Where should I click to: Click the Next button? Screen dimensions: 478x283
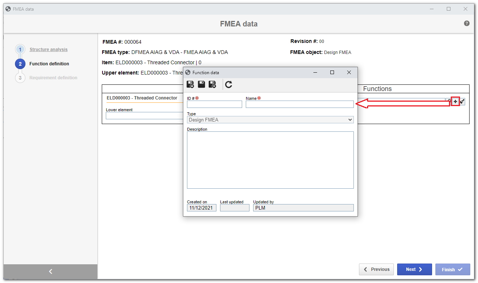click(x=414, y=269)
